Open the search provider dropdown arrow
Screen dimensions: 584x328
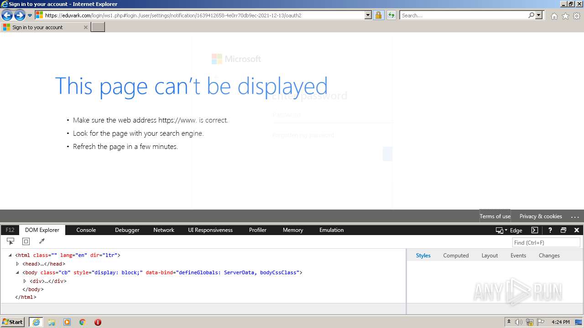[539, 15]
